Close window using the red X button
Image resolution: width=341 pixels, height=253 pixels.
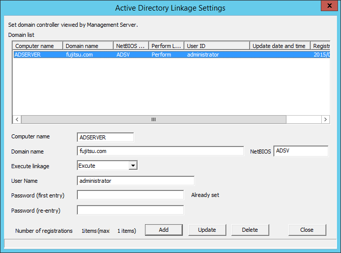click(x=329, y=6)
